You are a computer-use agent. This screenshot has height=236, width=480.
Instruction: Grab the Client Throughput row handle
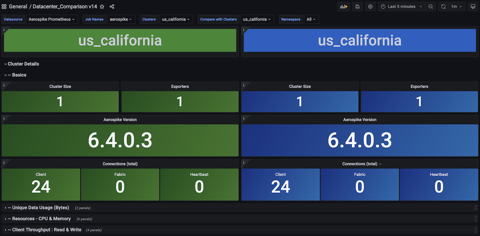[x=476, y=230]
